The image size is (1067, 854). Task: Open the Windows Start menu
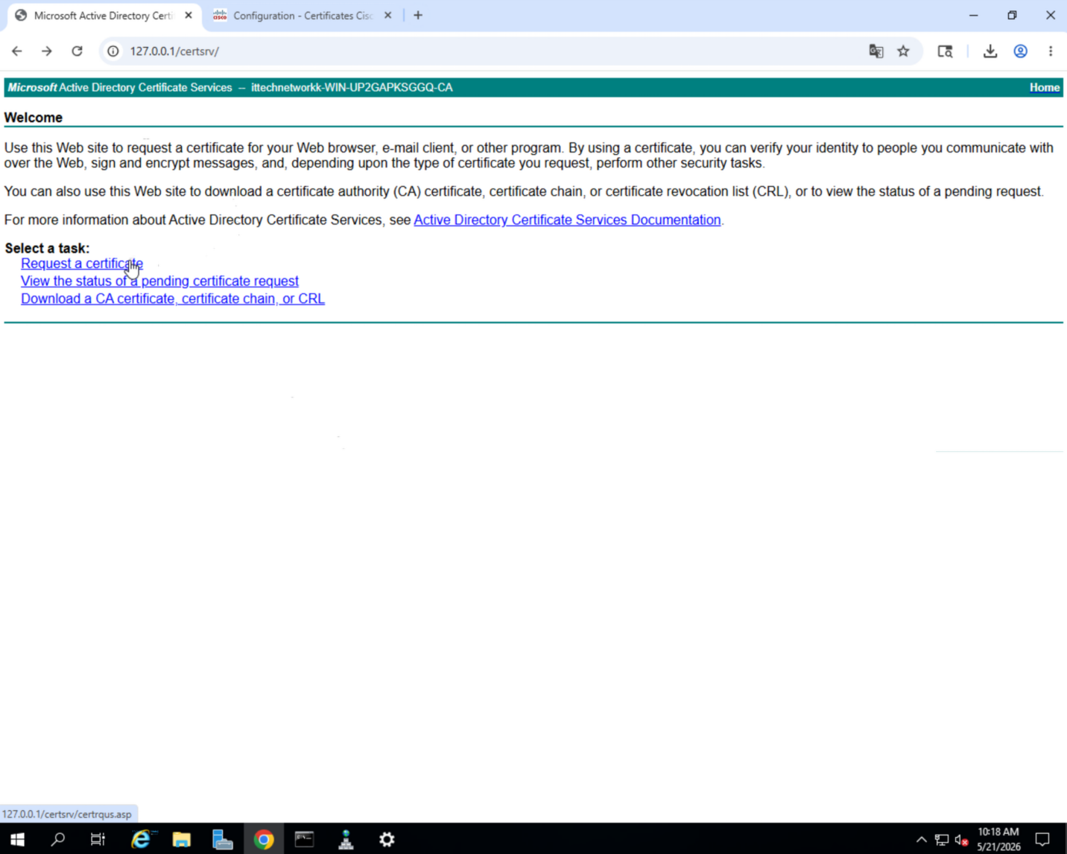tap(17, 840)
